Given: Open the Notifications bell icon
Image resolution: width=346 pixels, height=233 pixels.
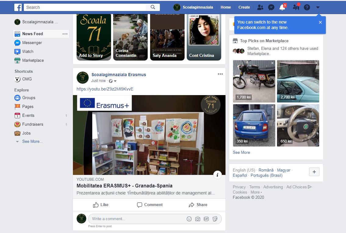Looking at the screenshot, I should pyautogui.click(x=282, y=7).
